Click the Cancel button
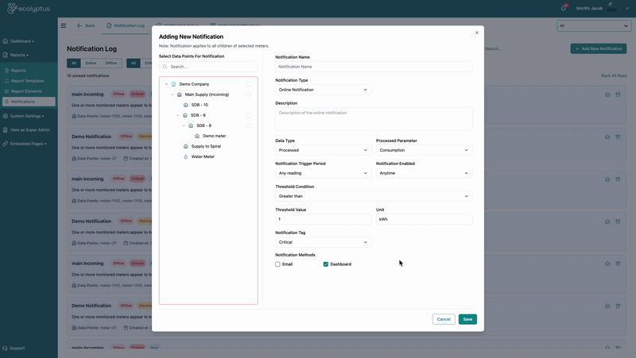Screen dimensions: 636x358 (x=444, y=319)
